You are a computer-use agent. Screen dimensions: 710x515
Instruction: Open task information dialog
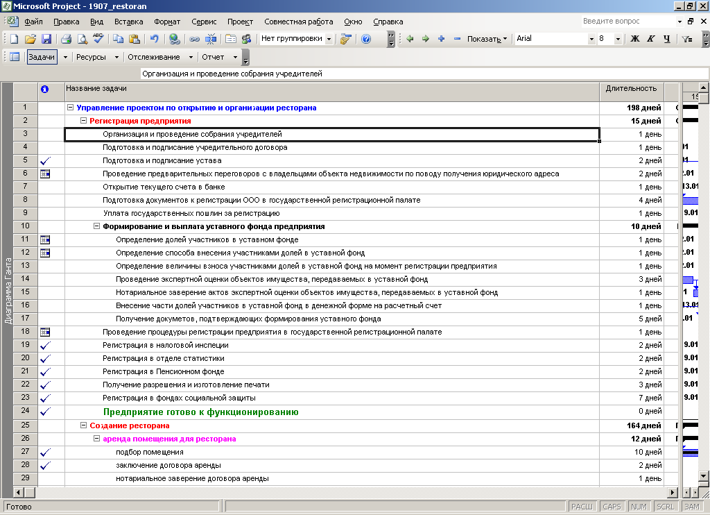point(230,39)
